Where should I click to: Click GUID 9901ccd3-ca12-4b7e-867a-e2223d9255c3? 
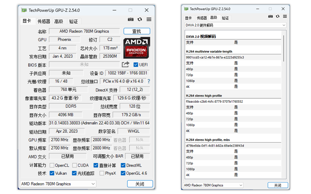[x=215, y=57]
